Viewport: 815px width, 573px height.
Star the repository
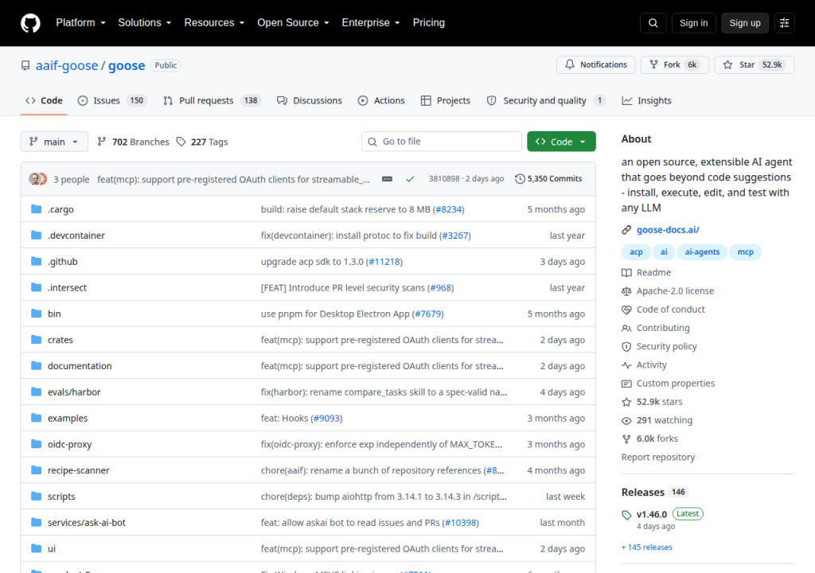coord(755,64)
